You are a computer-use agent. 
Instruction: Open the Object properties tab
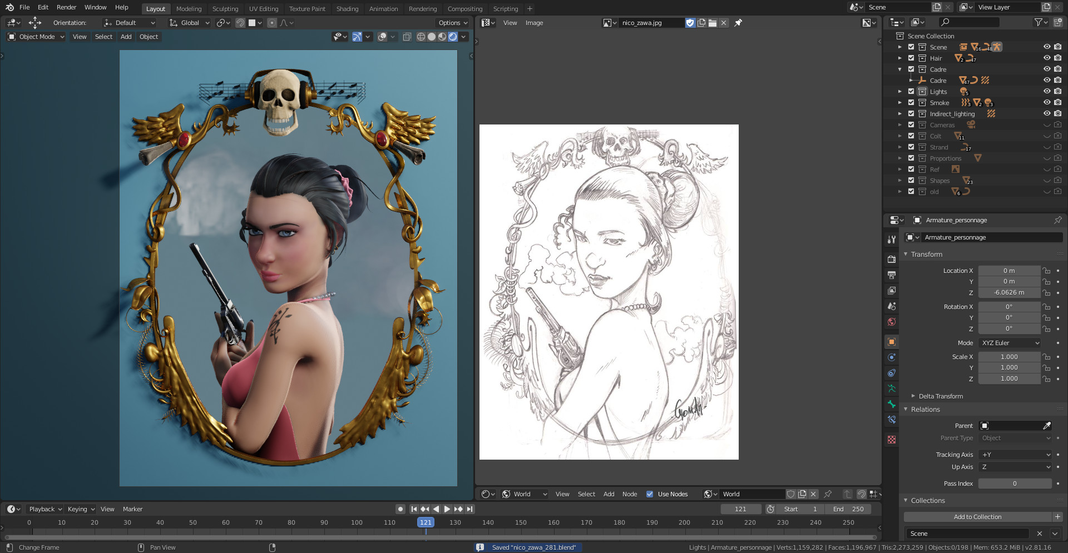[892, 341]
